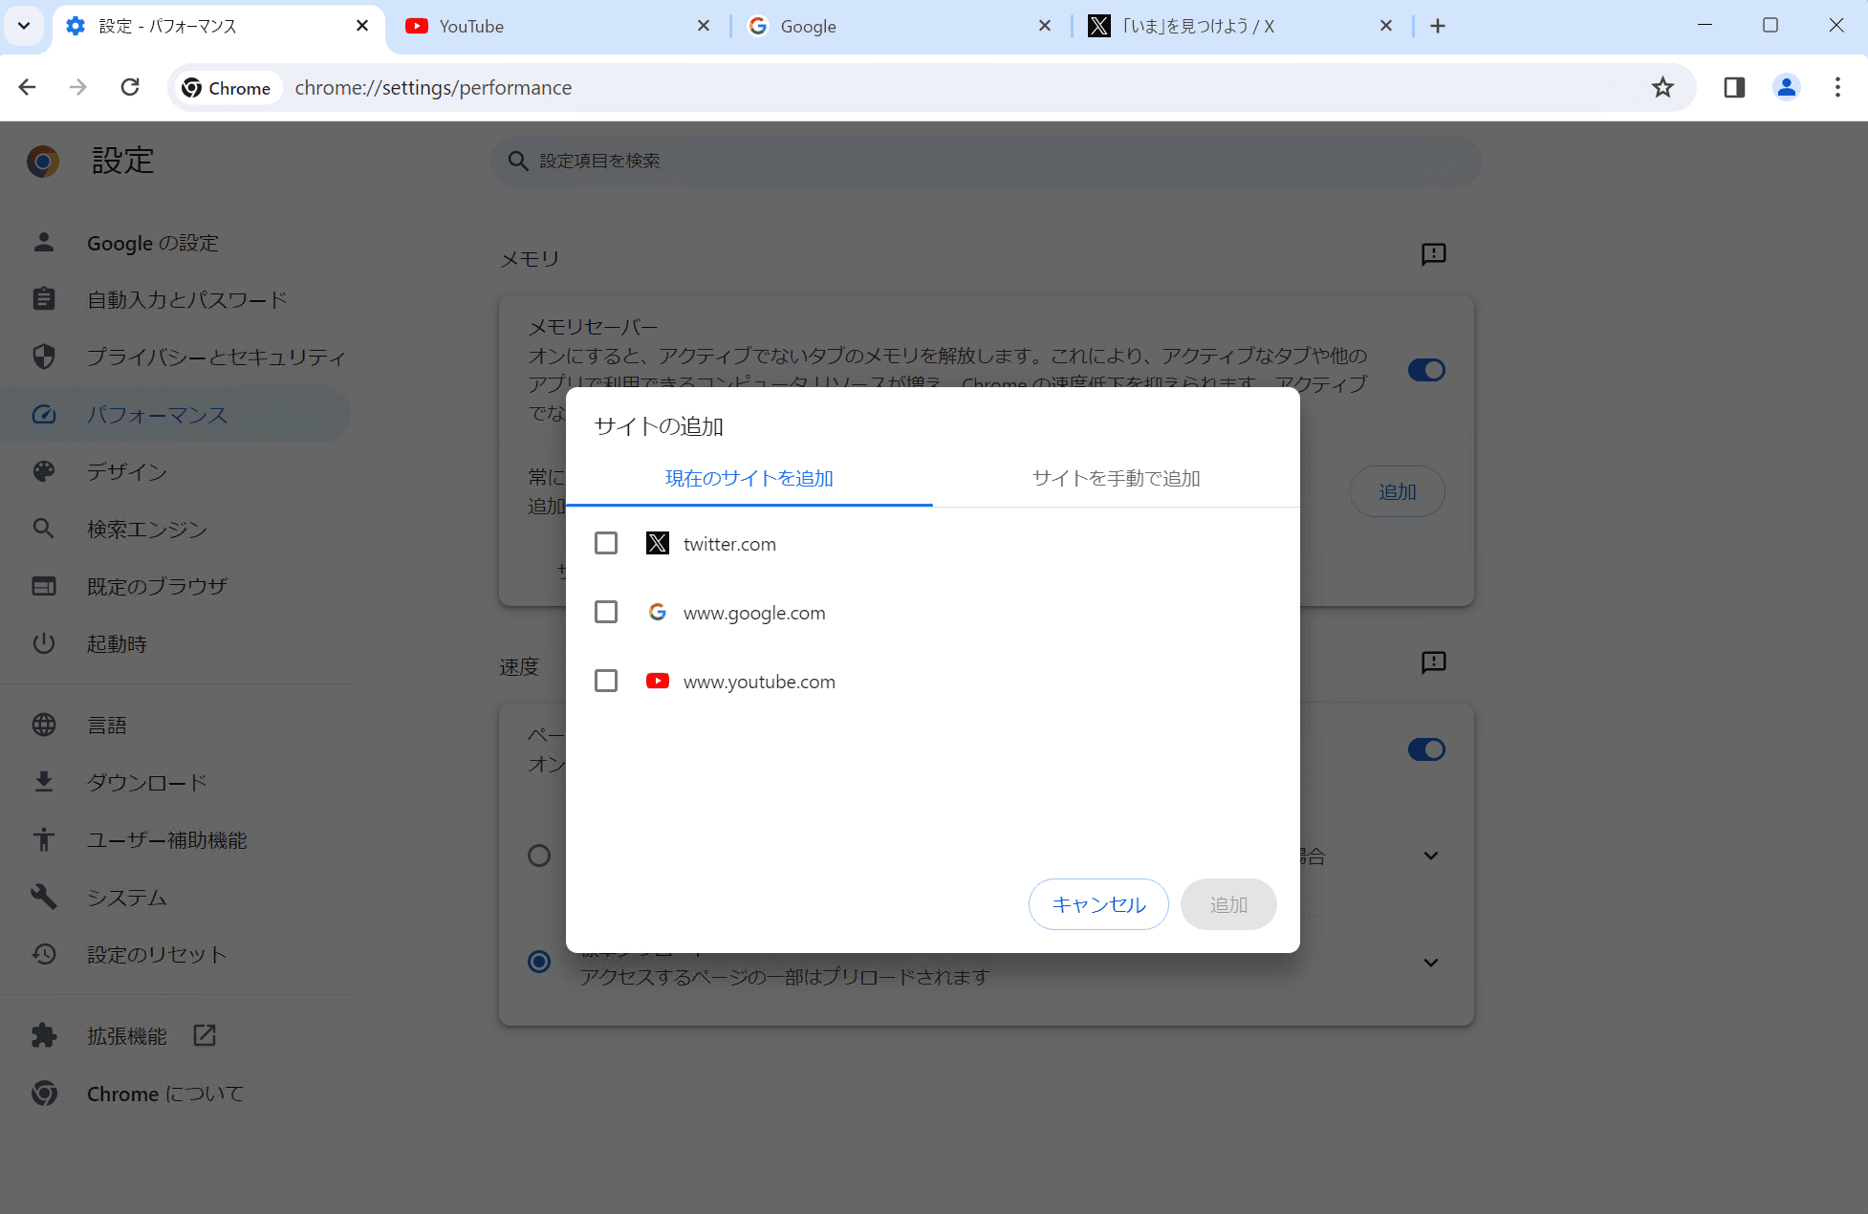Toggle the メモリセーバー switch
1868x1214 pixels.
1426,370
